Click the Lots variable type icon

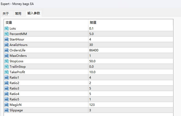tap(6, 28)
